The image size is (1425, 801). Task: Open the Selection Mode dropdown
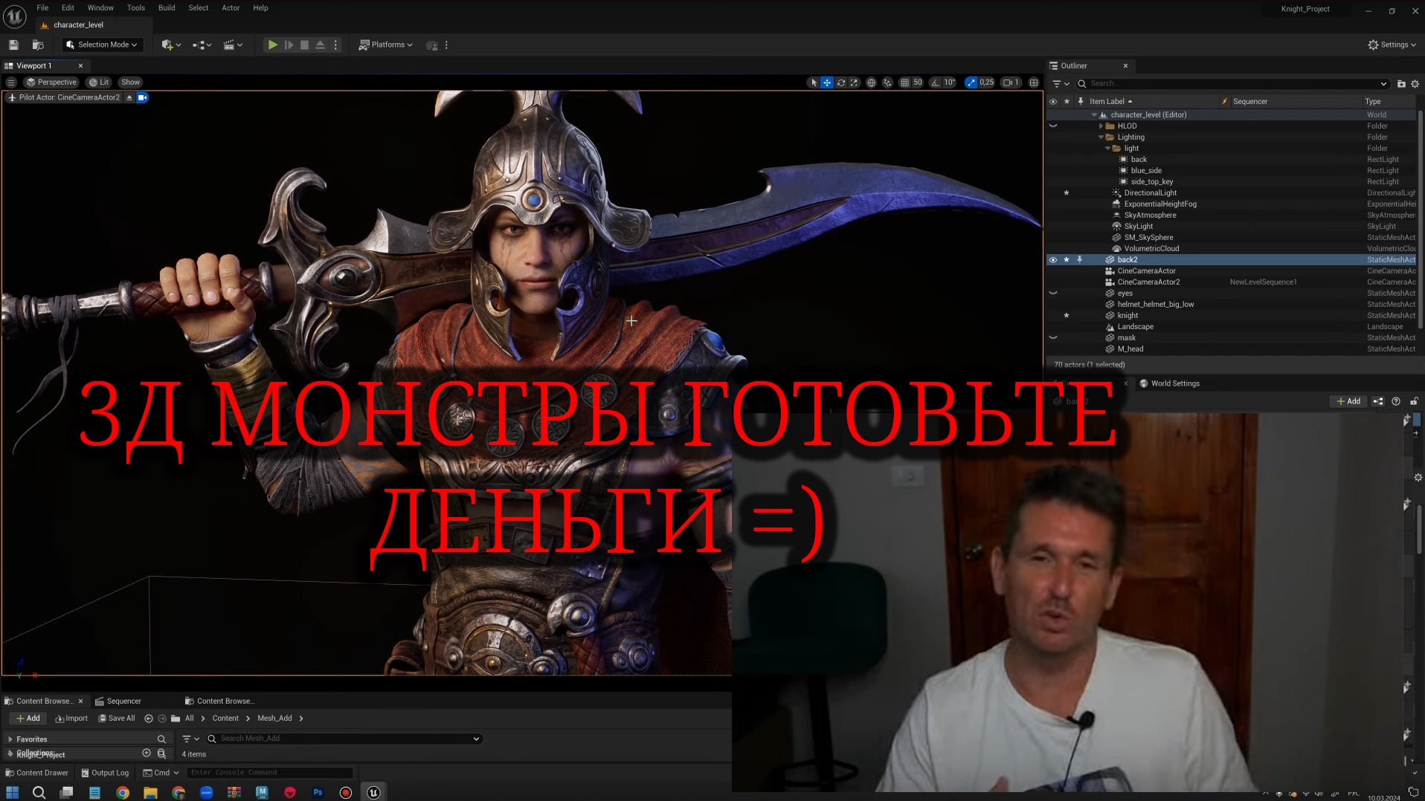102,45
